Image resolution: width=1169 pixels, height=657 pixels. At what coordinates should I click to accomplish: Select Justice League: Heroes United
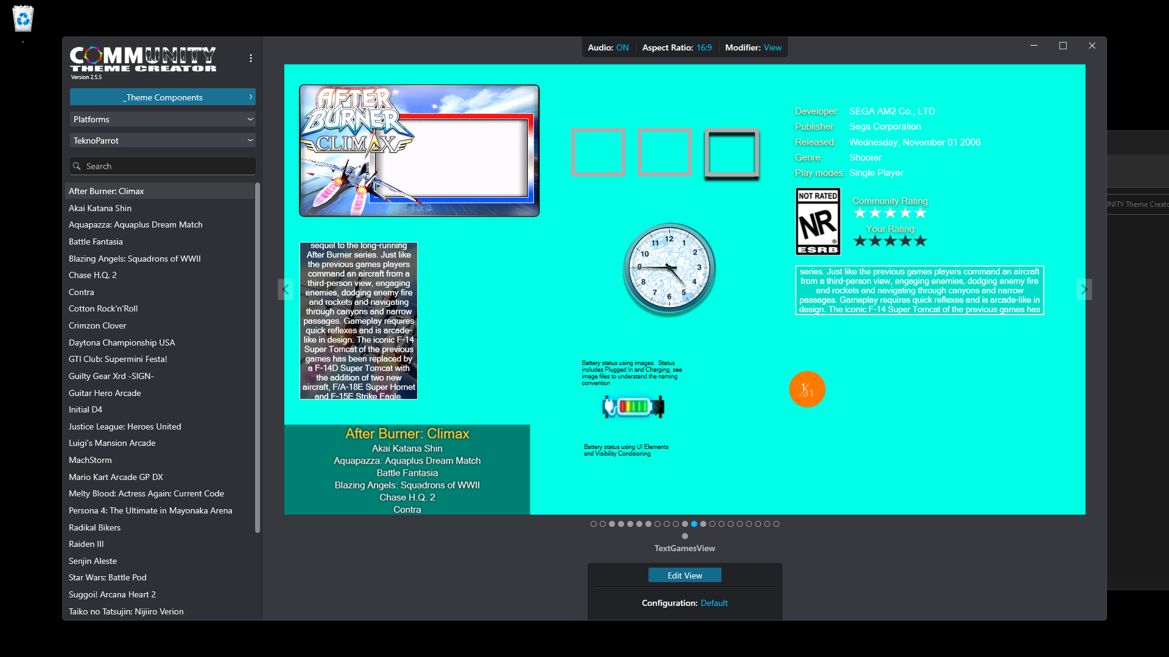(x=160, y=426)
